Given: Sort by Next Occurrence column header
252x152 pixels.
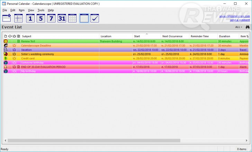Looking at the screenshot, I should pos(175,36).
